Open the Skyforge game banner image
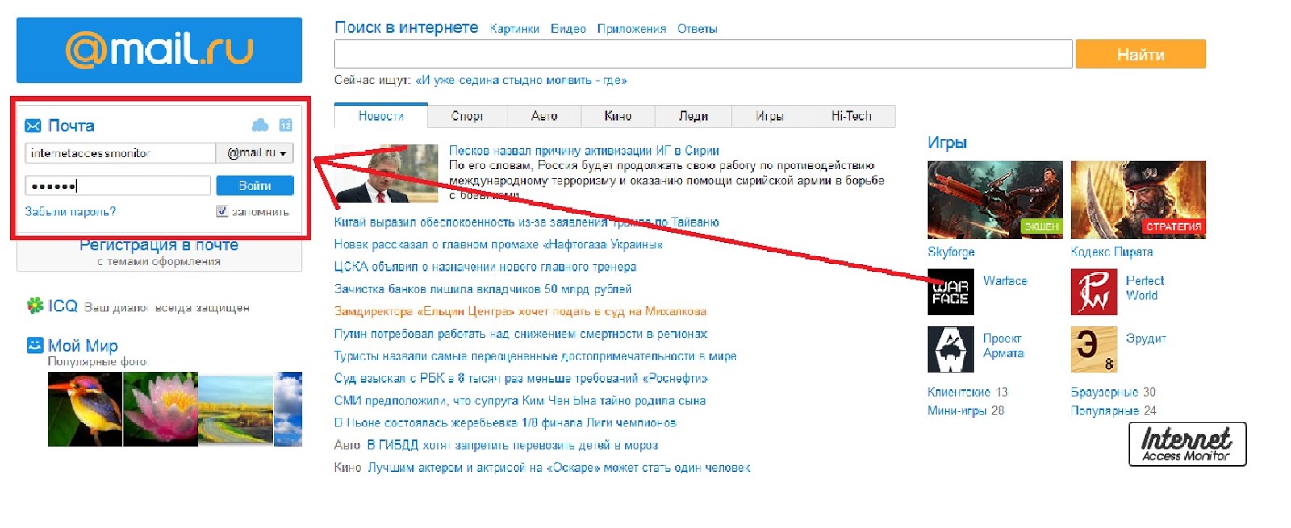This screenshot has width=1291, height=528. [995, 199]
